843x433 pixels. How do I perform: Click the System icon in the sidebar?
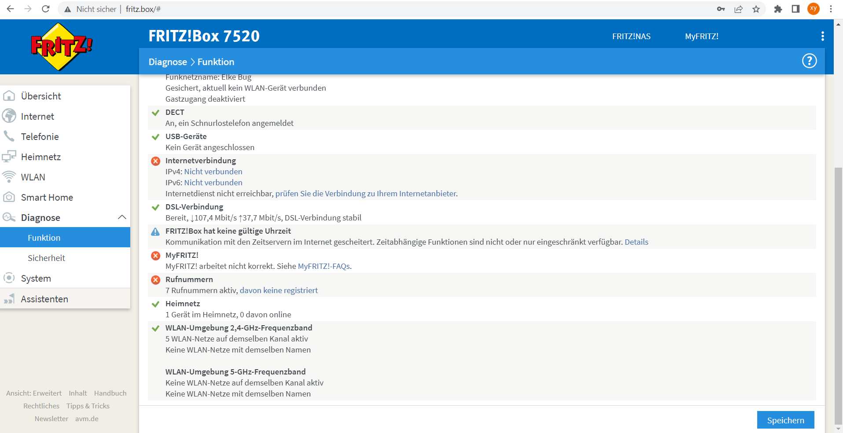9,278
